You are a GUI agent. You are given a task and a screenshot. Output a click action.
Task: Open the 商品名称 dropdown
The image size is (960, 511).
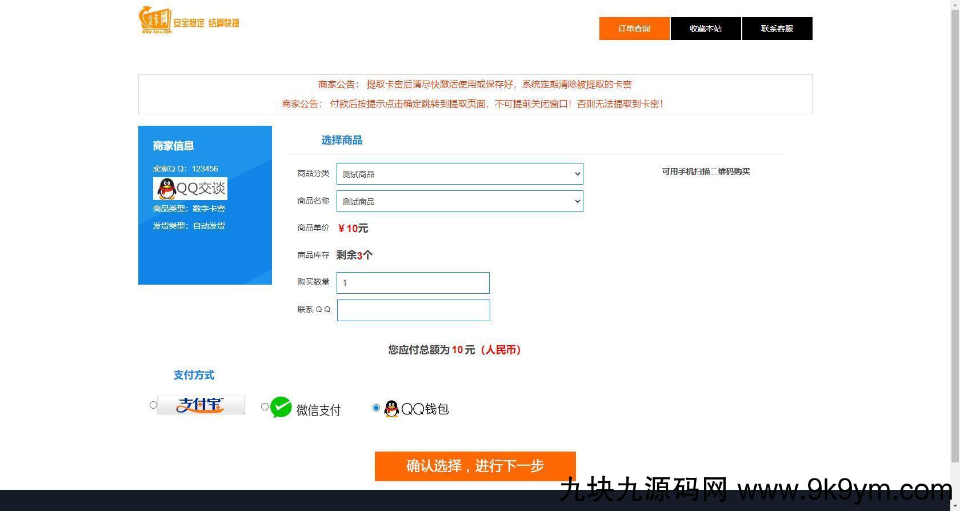(459, 201)
